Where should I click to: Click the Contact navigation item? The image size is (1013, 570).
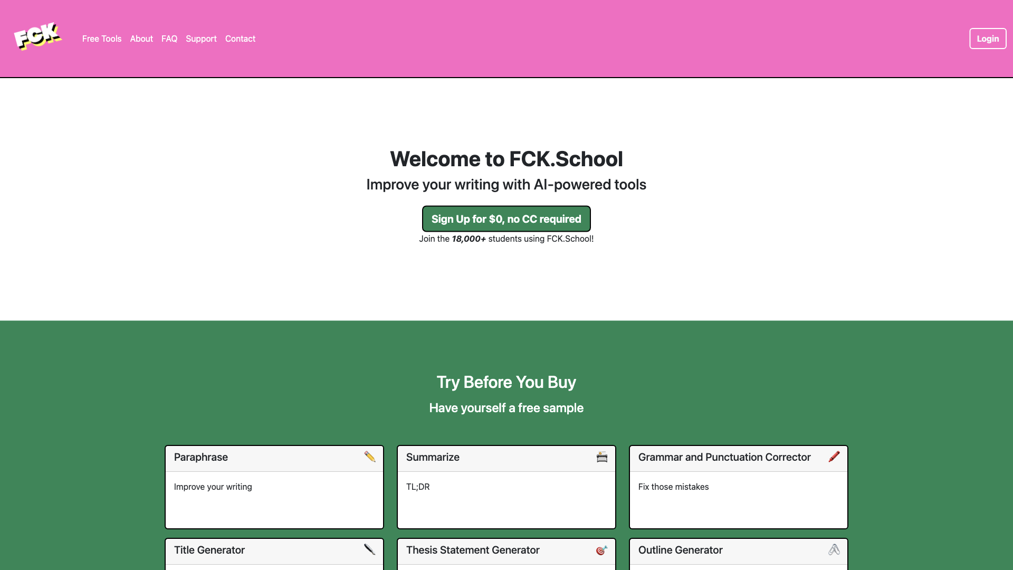click(x=240, y=39)
